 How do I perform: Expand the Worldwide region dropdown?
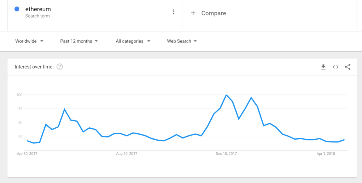pos(29,41)
